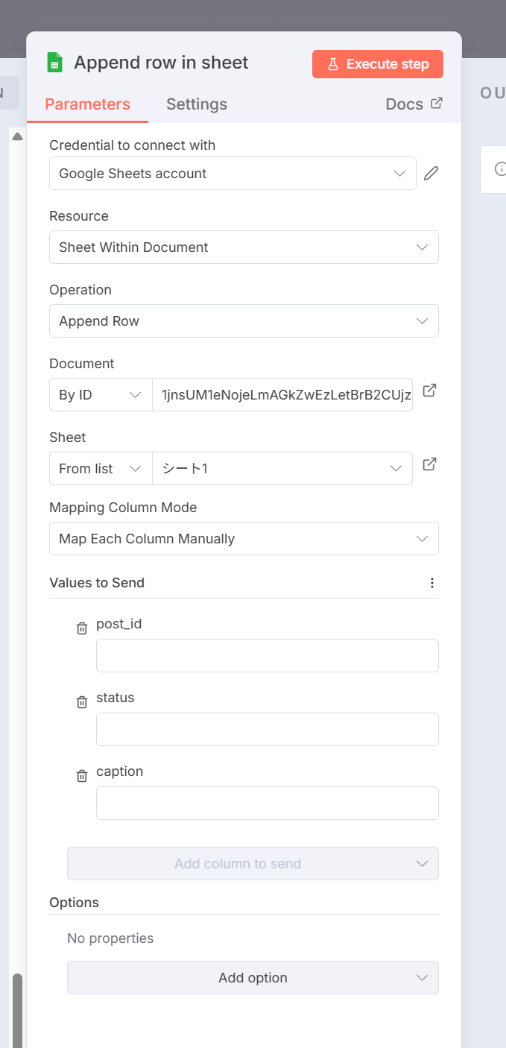
Task: Change the Sheet From list mode selector
Action: click(101, 469)
